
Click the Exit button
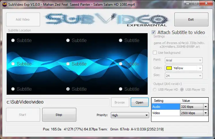[191, 19]
